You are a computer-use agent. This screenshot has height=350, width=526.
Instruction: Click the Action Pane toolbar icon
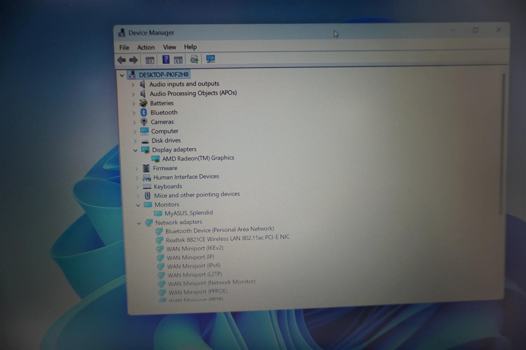(178, 60)
